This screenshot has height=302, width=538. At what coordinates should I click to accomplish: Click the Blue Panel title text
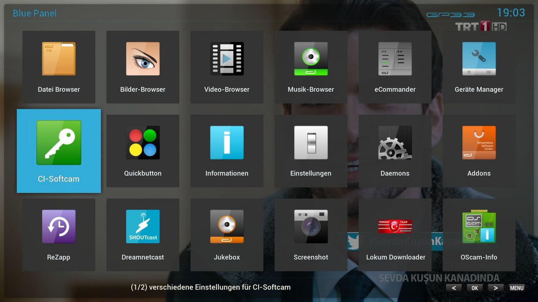point(34,13)
